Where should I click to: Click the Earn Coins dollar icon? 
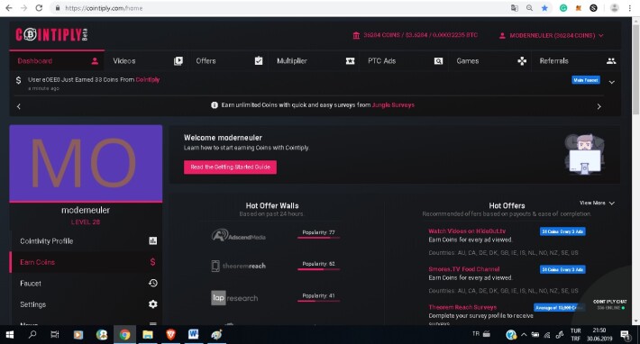152,262
